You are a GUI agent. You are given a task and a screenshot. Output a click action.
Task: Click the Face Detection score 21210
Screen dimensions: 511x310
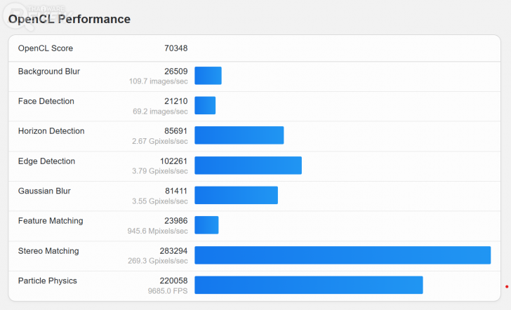click(x=176, y=101)
